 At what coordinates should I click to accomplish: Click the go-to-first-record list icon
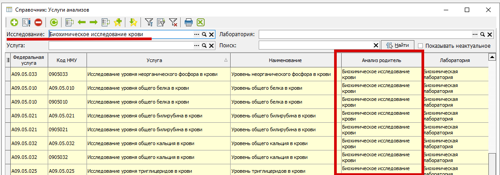pyautogui.click(x=70, y=22)
